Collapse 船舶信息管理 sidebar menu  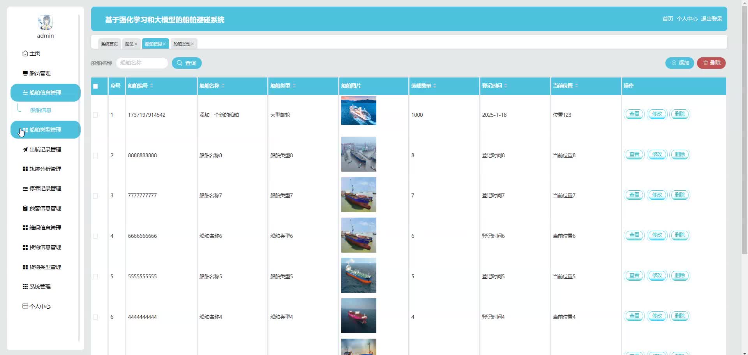click(46, 93)
